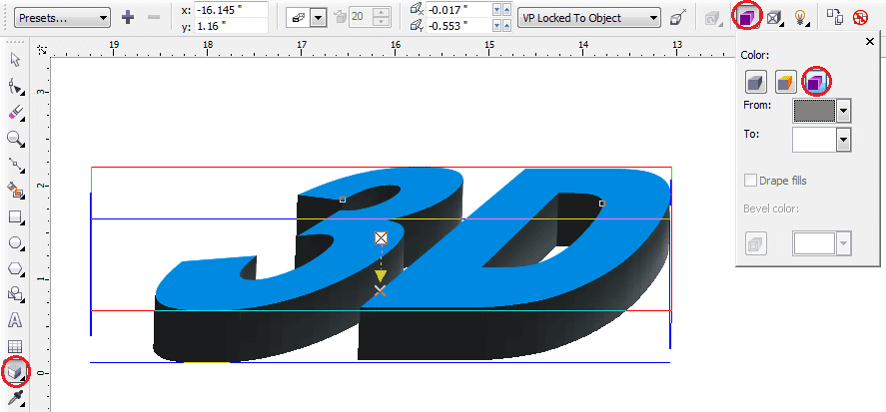
Task: Expand the From color dropdown arrow
Action: pos(844,111)
